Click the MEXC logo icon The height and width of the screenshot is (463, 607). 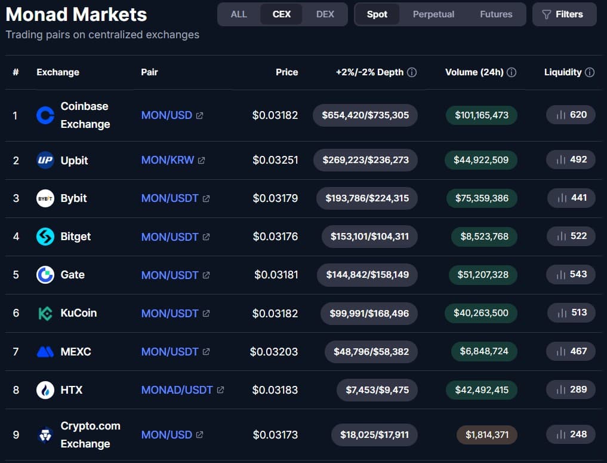pos(45,352)
